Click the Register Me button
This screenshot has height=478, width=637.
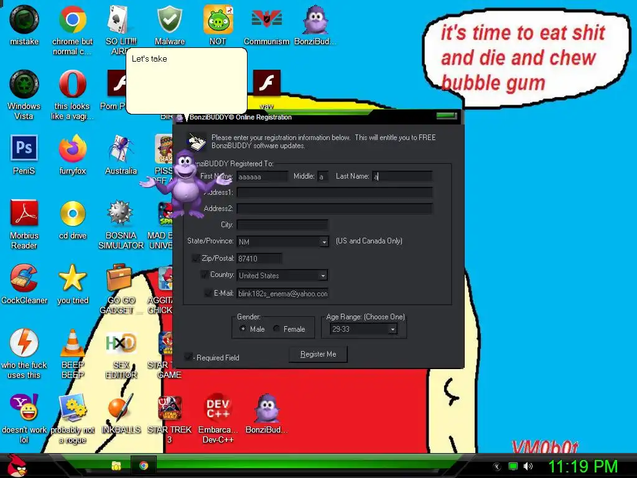coord(318,354)
